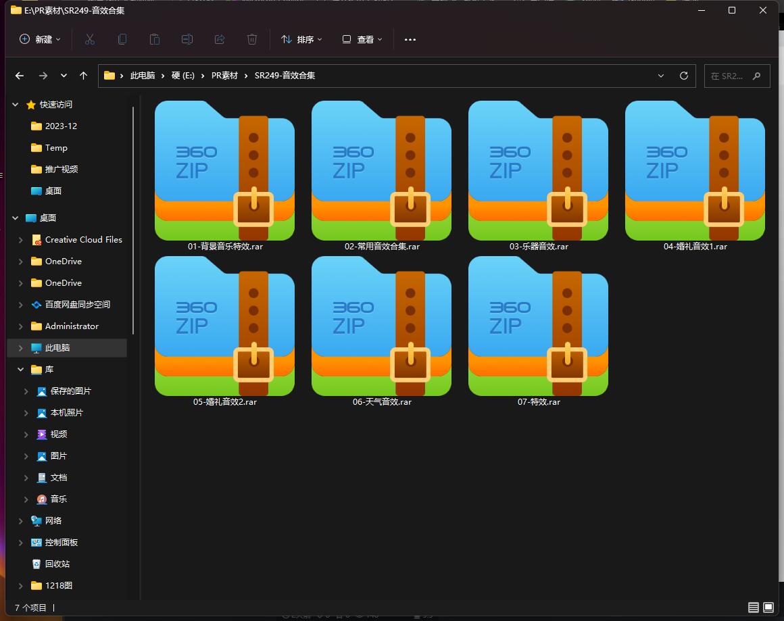Collapse the 桌面 tree node
The image size is (784, 621).
tap(16, 218)
